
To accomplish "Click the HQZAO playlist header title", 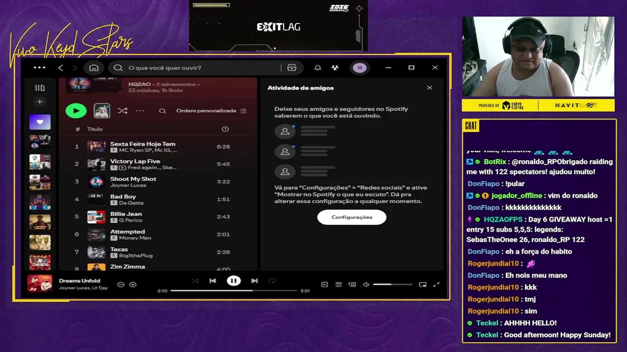I will (x=139, y=84).
